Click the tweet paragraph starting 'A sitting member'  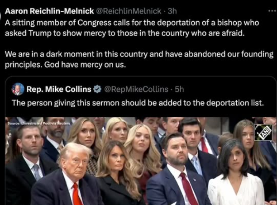(132, 28)
